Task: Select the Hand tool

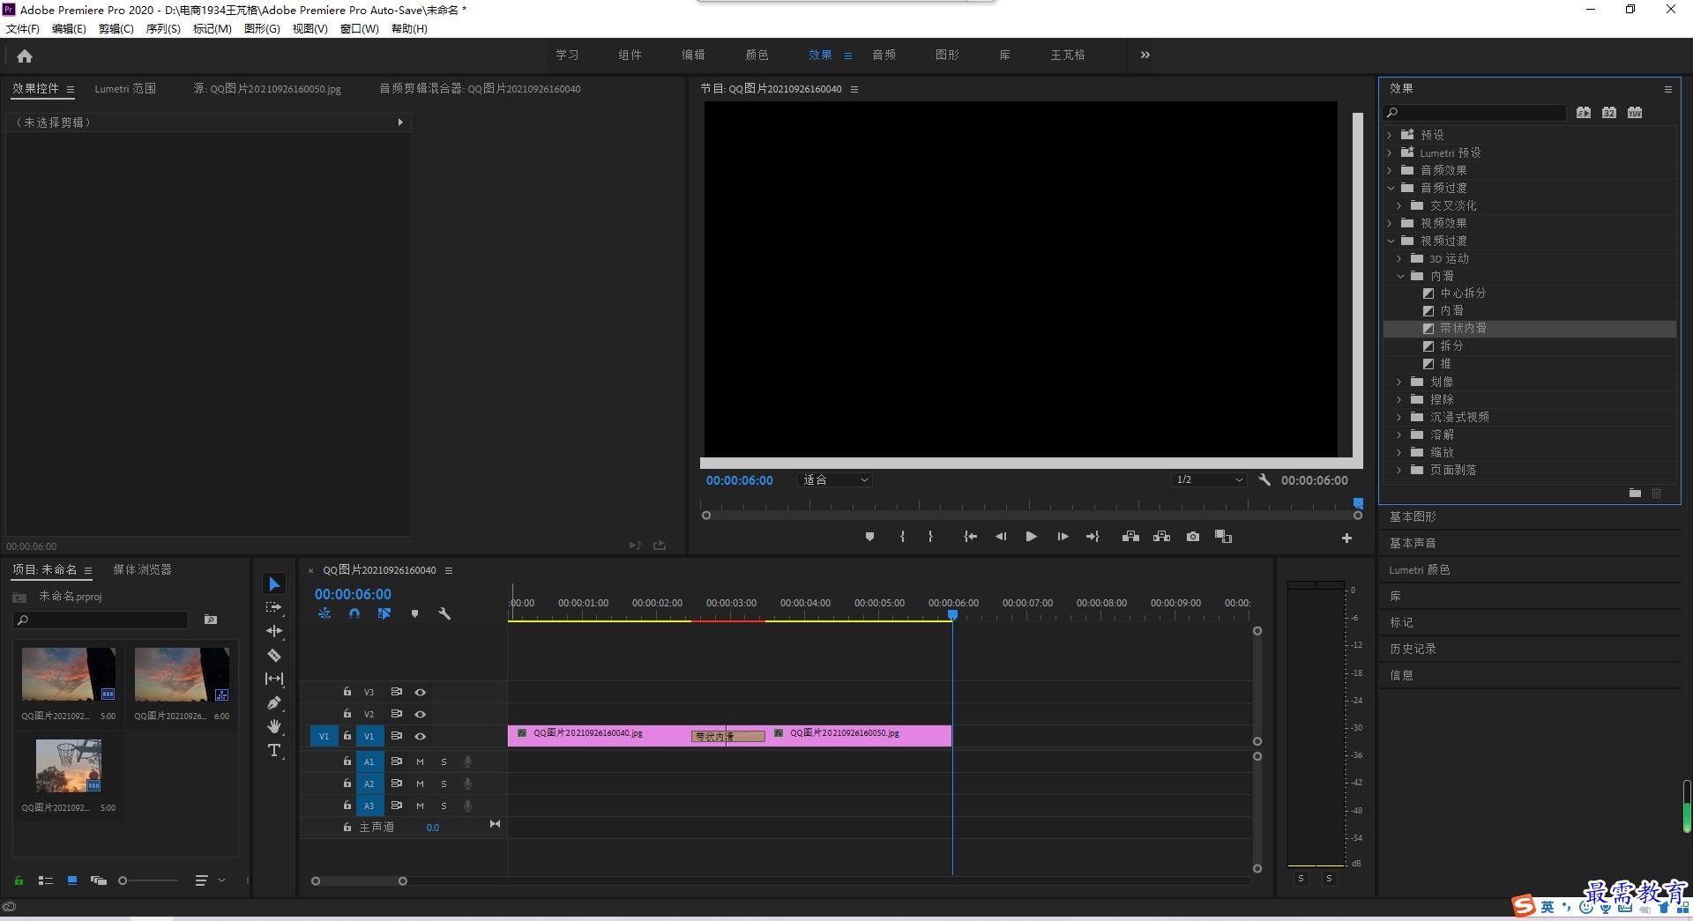Action: pos(274,726)
